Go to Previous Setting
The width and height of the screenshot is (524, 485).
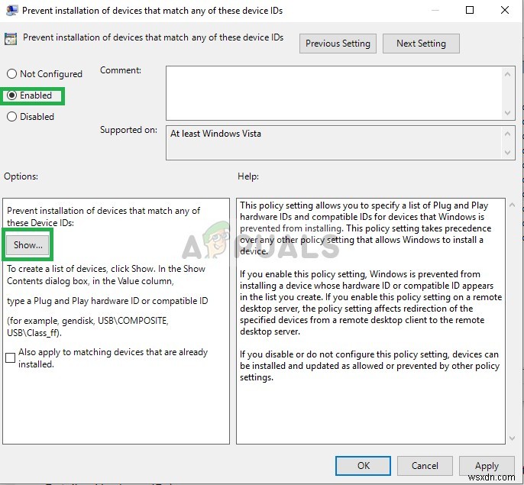338,44
